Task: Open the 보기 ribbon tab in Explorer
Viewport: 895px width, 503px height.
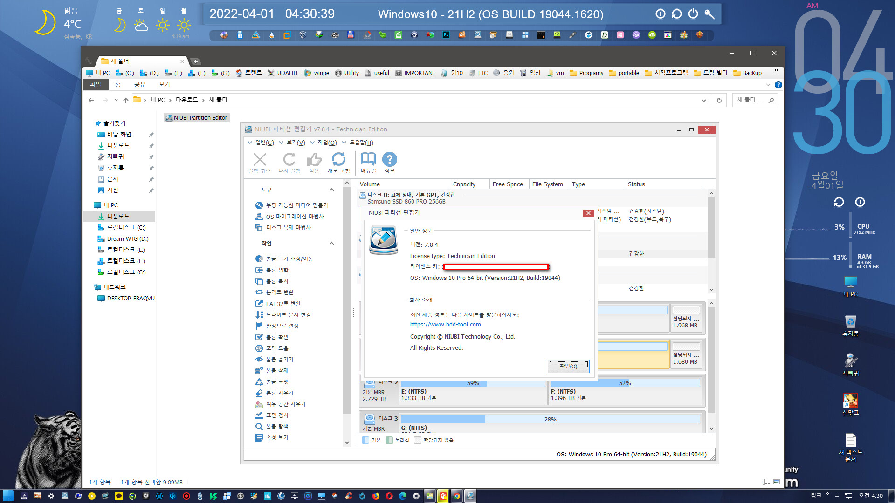Action: click(x=164, y=84)
